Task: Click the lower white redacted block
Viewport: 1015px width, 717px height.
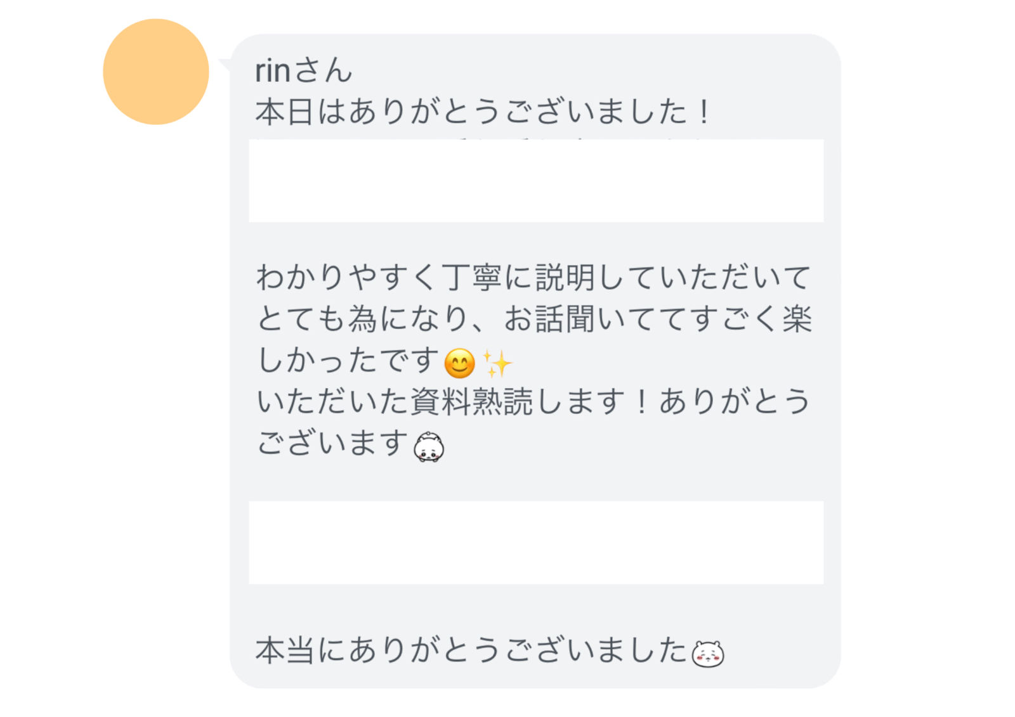Action: [536, 543]
